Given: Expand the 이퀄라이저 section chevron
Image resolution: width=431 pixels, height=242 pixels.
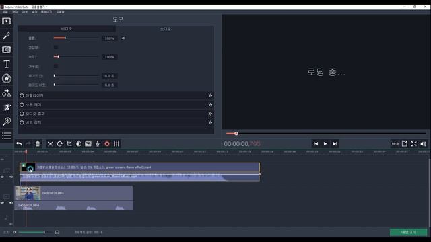Looking at the screenshot, I should [210, 95].
